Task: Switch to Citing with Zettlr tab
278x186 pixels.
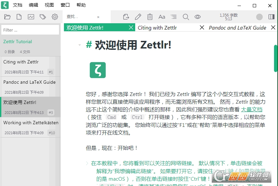Action: tap(157, 28)
